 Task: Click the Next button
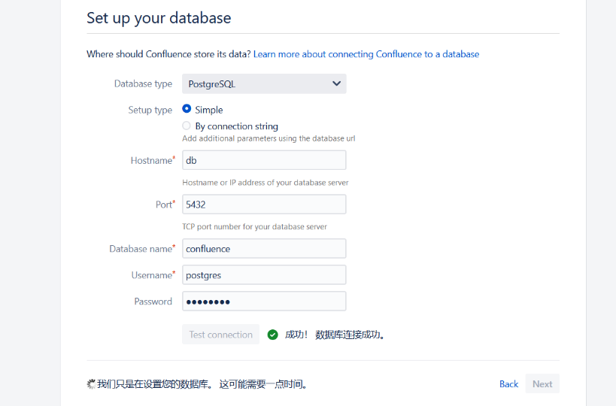tap(542, 383)
